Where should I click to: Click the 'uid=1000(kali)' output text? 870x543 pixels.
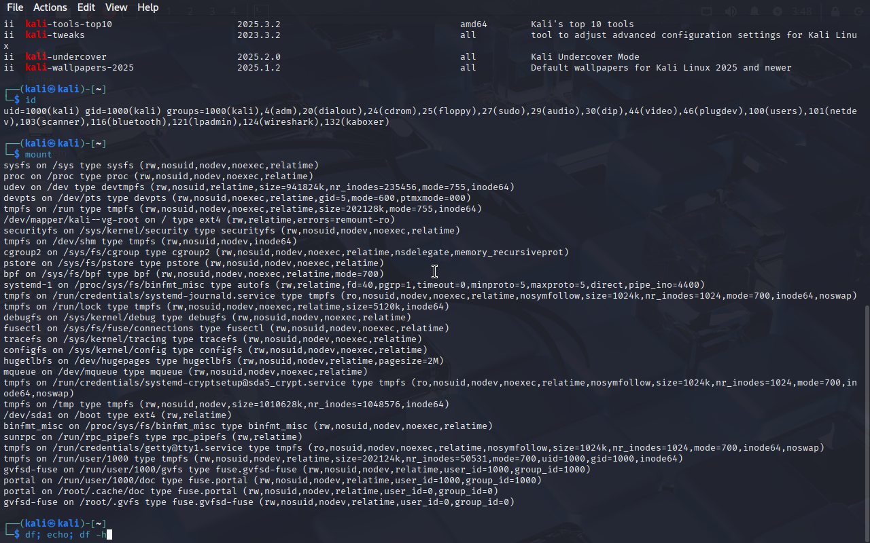41,111
